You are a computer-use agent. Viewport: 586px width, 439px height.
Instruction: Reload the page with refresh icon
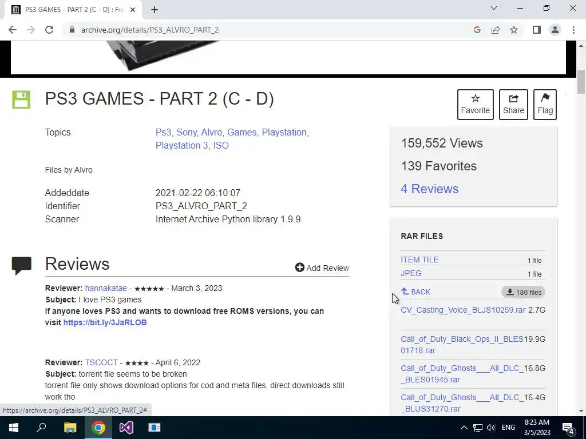(x=49, y=30)
